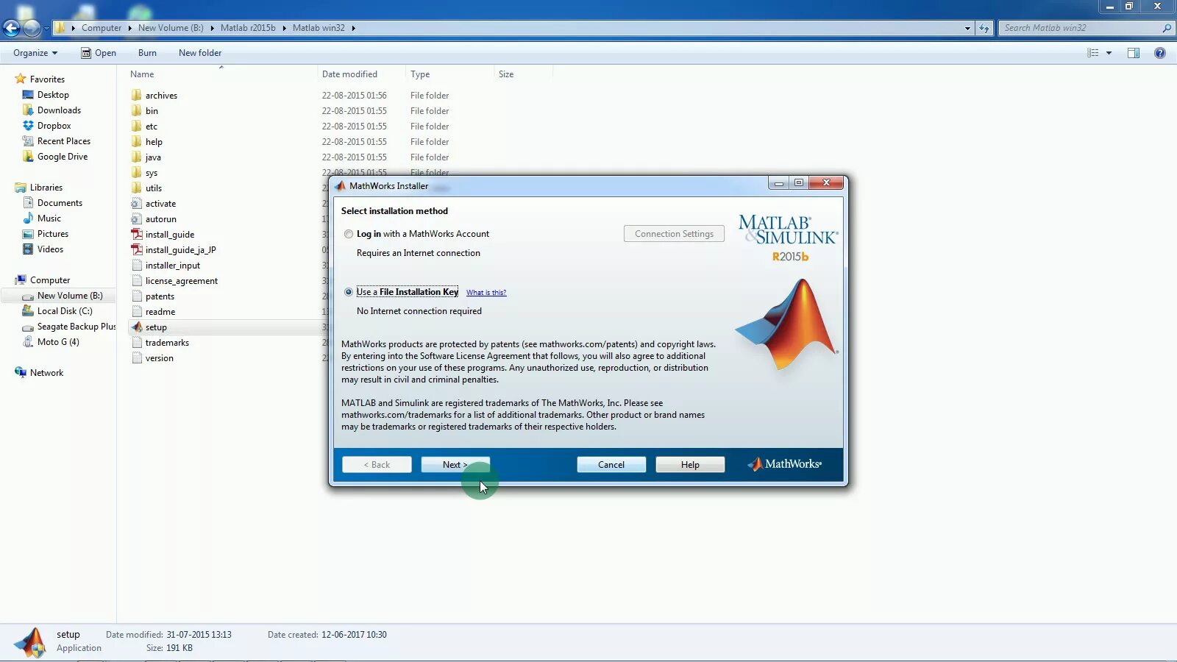The width and height of the screenshot is (1177, 662).
Task: Click the Next button in installer
Action: click(455, 465)
